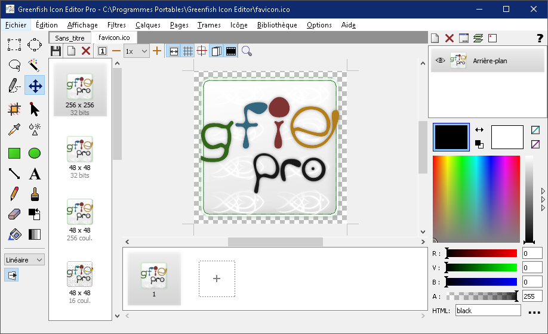Choose the green rectangle shape tool
This screenshot has height=334, width=548.
[x=14, y=153]
